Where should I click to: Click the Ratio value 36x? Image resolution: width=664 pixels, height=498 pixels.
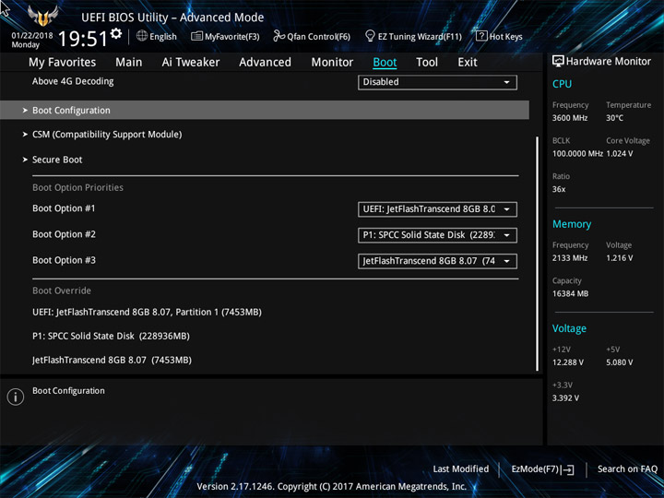tap(559, 189)
